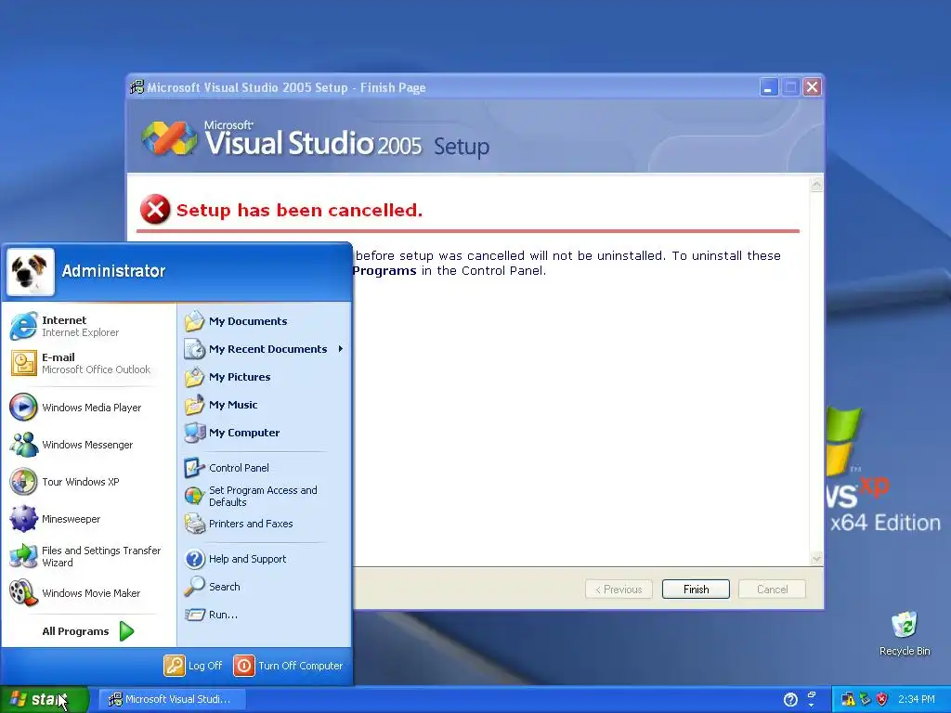This screenshot has width=951, height=713.
Task: Click the red Turn Off Computer icon
Action: point(244,666)
